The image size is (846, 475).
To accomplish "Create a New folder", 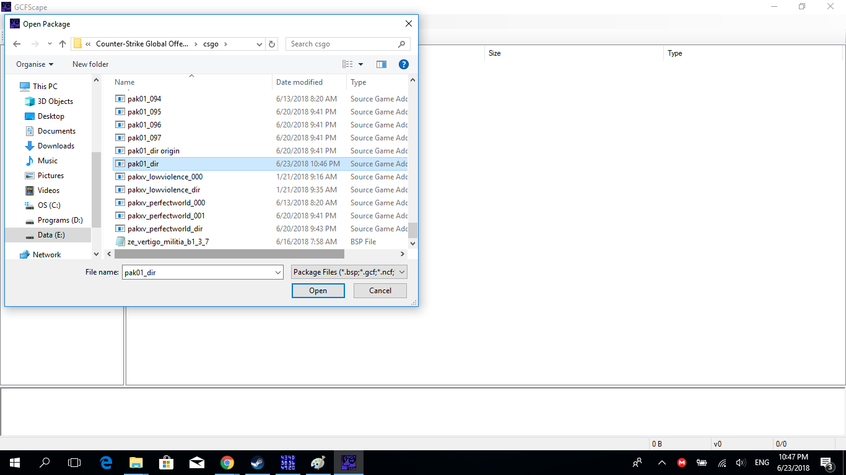I will coord(90,64).
